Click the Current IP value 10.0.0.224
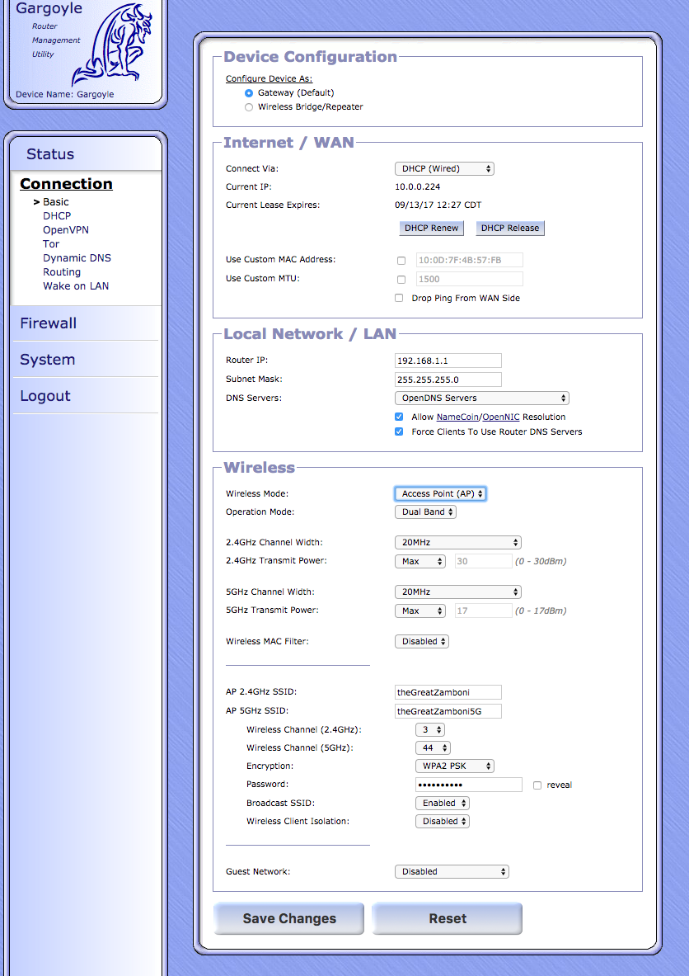 [x=418, y=186]
